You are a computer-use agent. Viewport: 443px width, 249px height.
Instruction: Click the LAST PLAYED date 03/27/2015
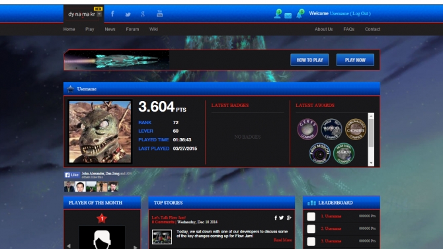tap(185, 149)
